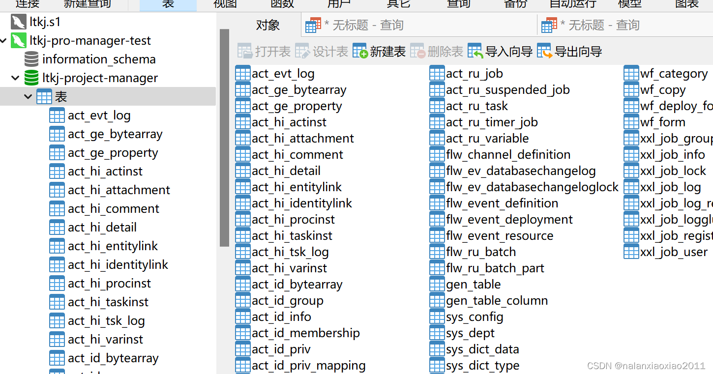Click the 设计表 (design table) toolbar icon
This screenshot has width=713, height=374.
[302, 52]
